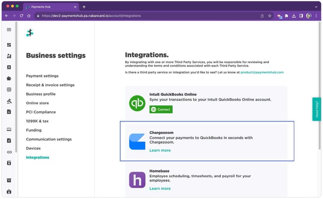
Task: Click the "Integrations." heading
Action: pos(147,55)
